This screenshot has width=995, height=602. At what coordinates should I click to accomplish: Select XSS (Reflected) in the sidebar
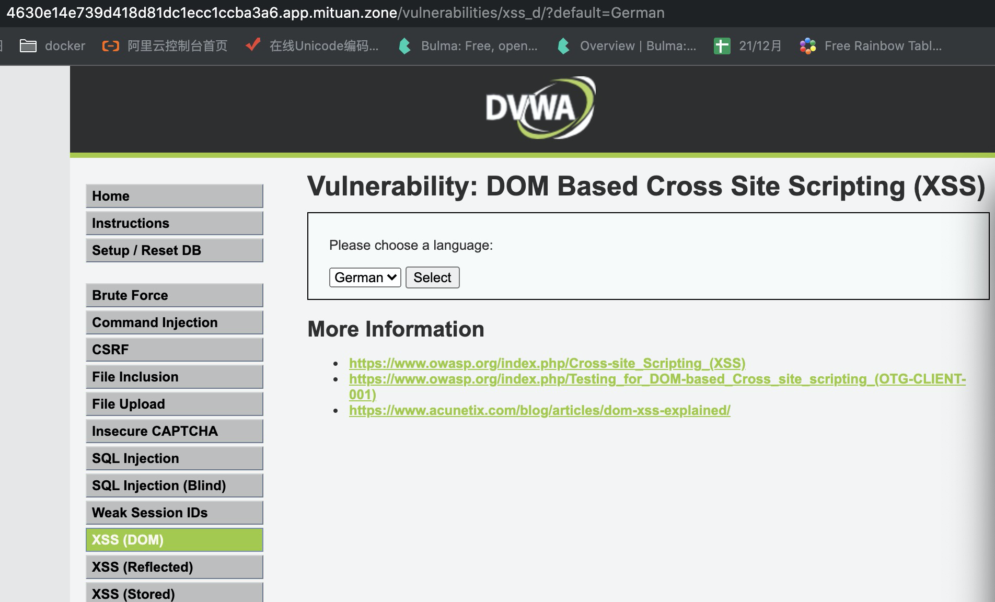coord(174,567)
